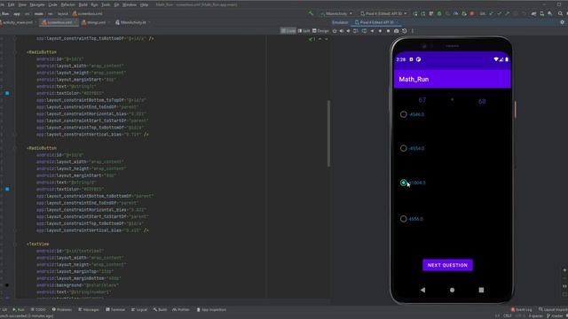Viewport: 568px width, 319px height.
Task: Click emulator toolbar home circle
Action: tap(380, 31)
